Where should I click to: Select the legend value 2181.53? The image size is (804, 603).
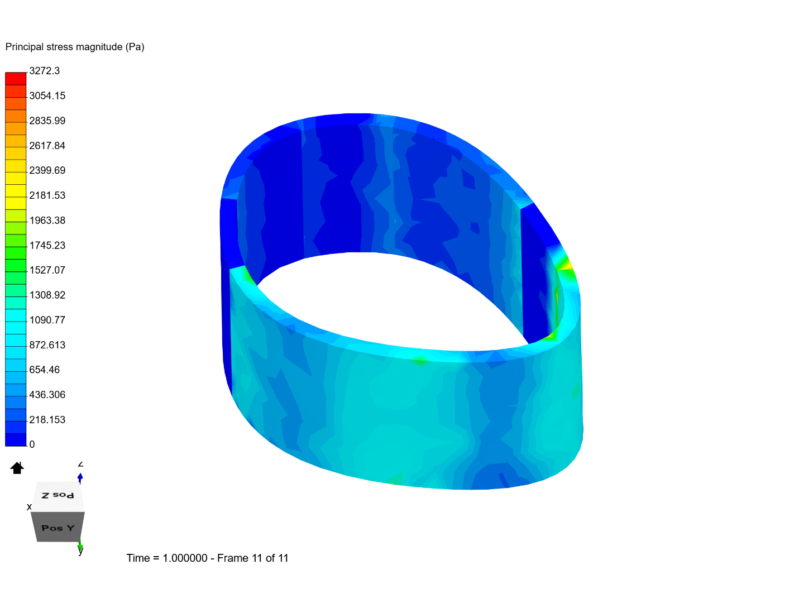click(47, 195)
